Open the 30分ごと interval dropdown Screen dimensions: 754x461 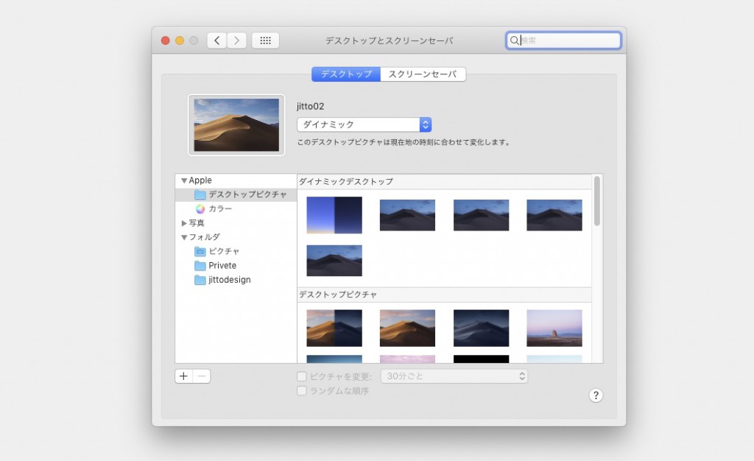[454, 376]
